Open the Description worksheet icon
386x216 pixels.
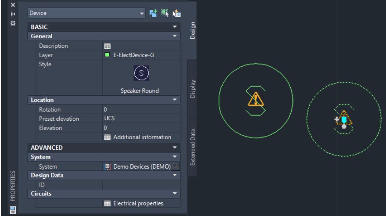click(107, 46)
